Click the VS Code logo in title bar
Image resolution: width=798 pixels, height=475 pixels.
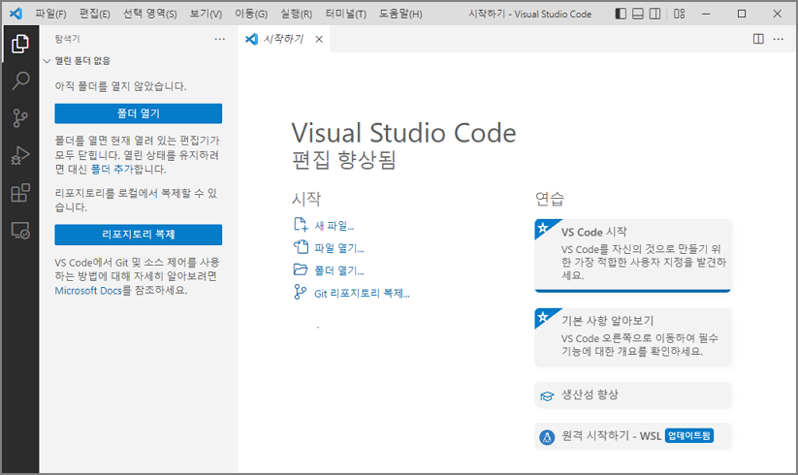[x=16, y=14]
